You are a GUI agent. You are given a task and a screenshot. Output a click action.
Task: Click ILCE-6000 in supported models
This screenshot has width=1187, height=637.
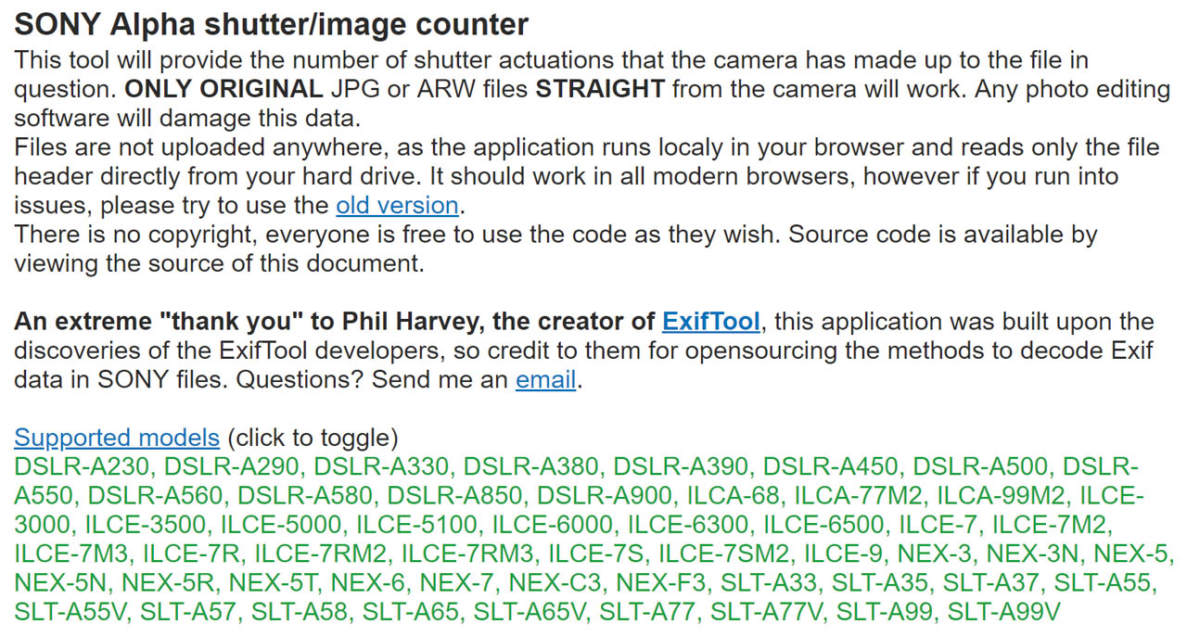(553, 525)
